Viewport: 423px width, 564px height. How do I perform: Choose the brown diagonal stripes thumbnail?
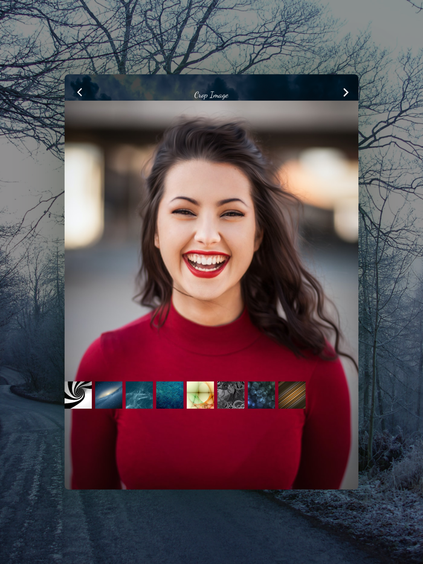coord(292,395)
